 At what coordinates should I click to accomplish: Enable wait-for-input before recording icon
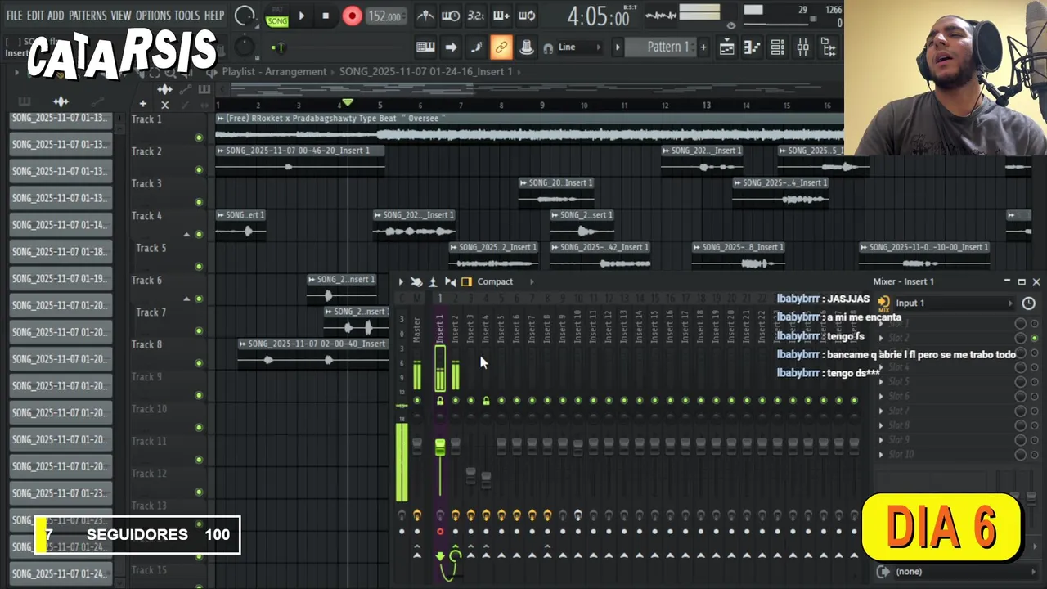(451, 16)
